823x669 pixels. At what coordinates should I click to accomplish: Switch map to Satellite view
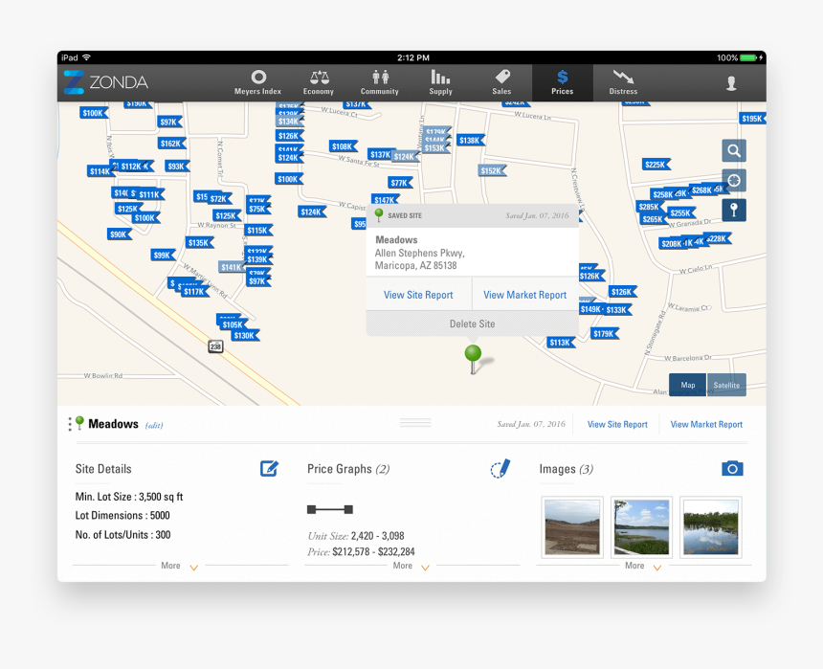pos(726,385)
